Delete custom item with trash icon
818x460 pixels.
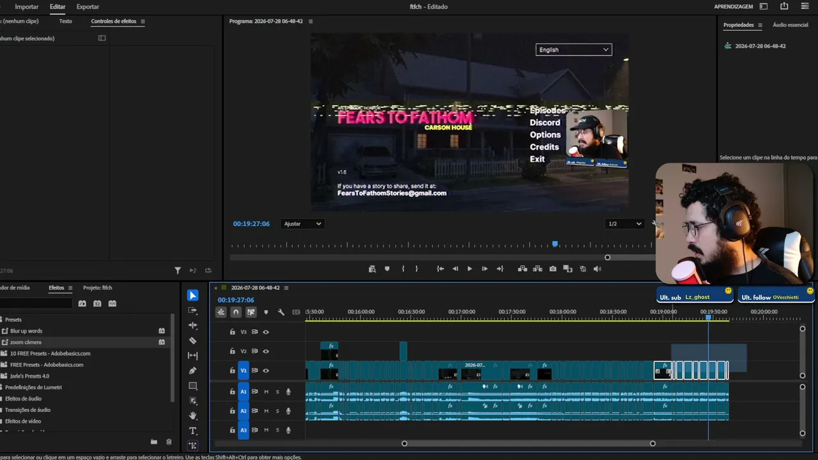(169, 441)
